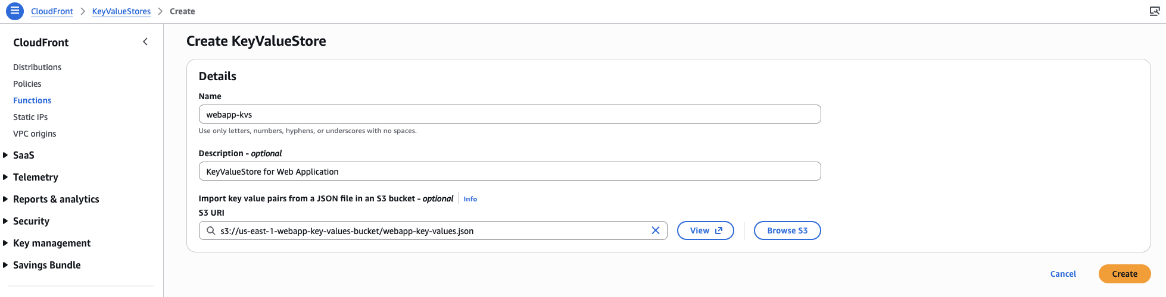The image size is (1166, 297).
Task: Click the Name input field
Action: (509, 115)
